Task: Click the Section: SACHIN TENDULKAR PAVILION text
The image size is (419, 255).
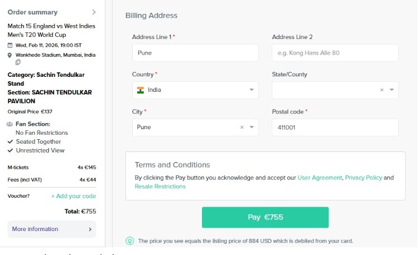Action: (x=50, y=97)
